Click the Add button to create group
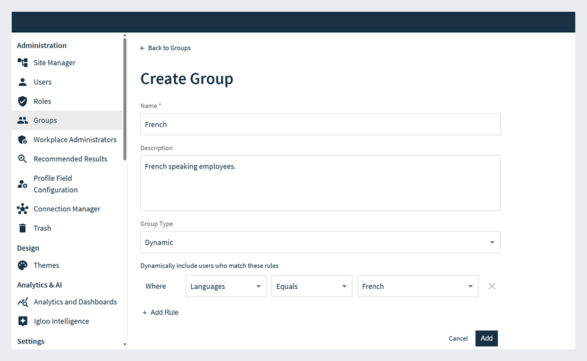587x361 pixels. tap(486, 339)
